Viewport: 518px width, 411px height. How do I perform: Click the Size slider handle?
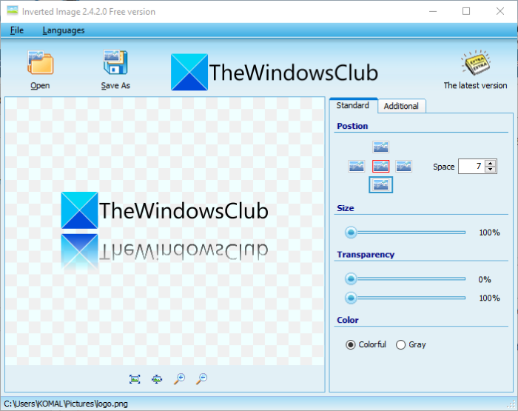[x=351, y=233]
